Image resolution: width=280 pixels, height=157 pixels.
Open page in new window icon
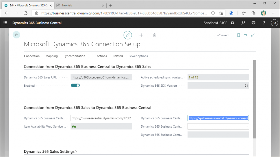pyautogui.click(x=246, y=35)
